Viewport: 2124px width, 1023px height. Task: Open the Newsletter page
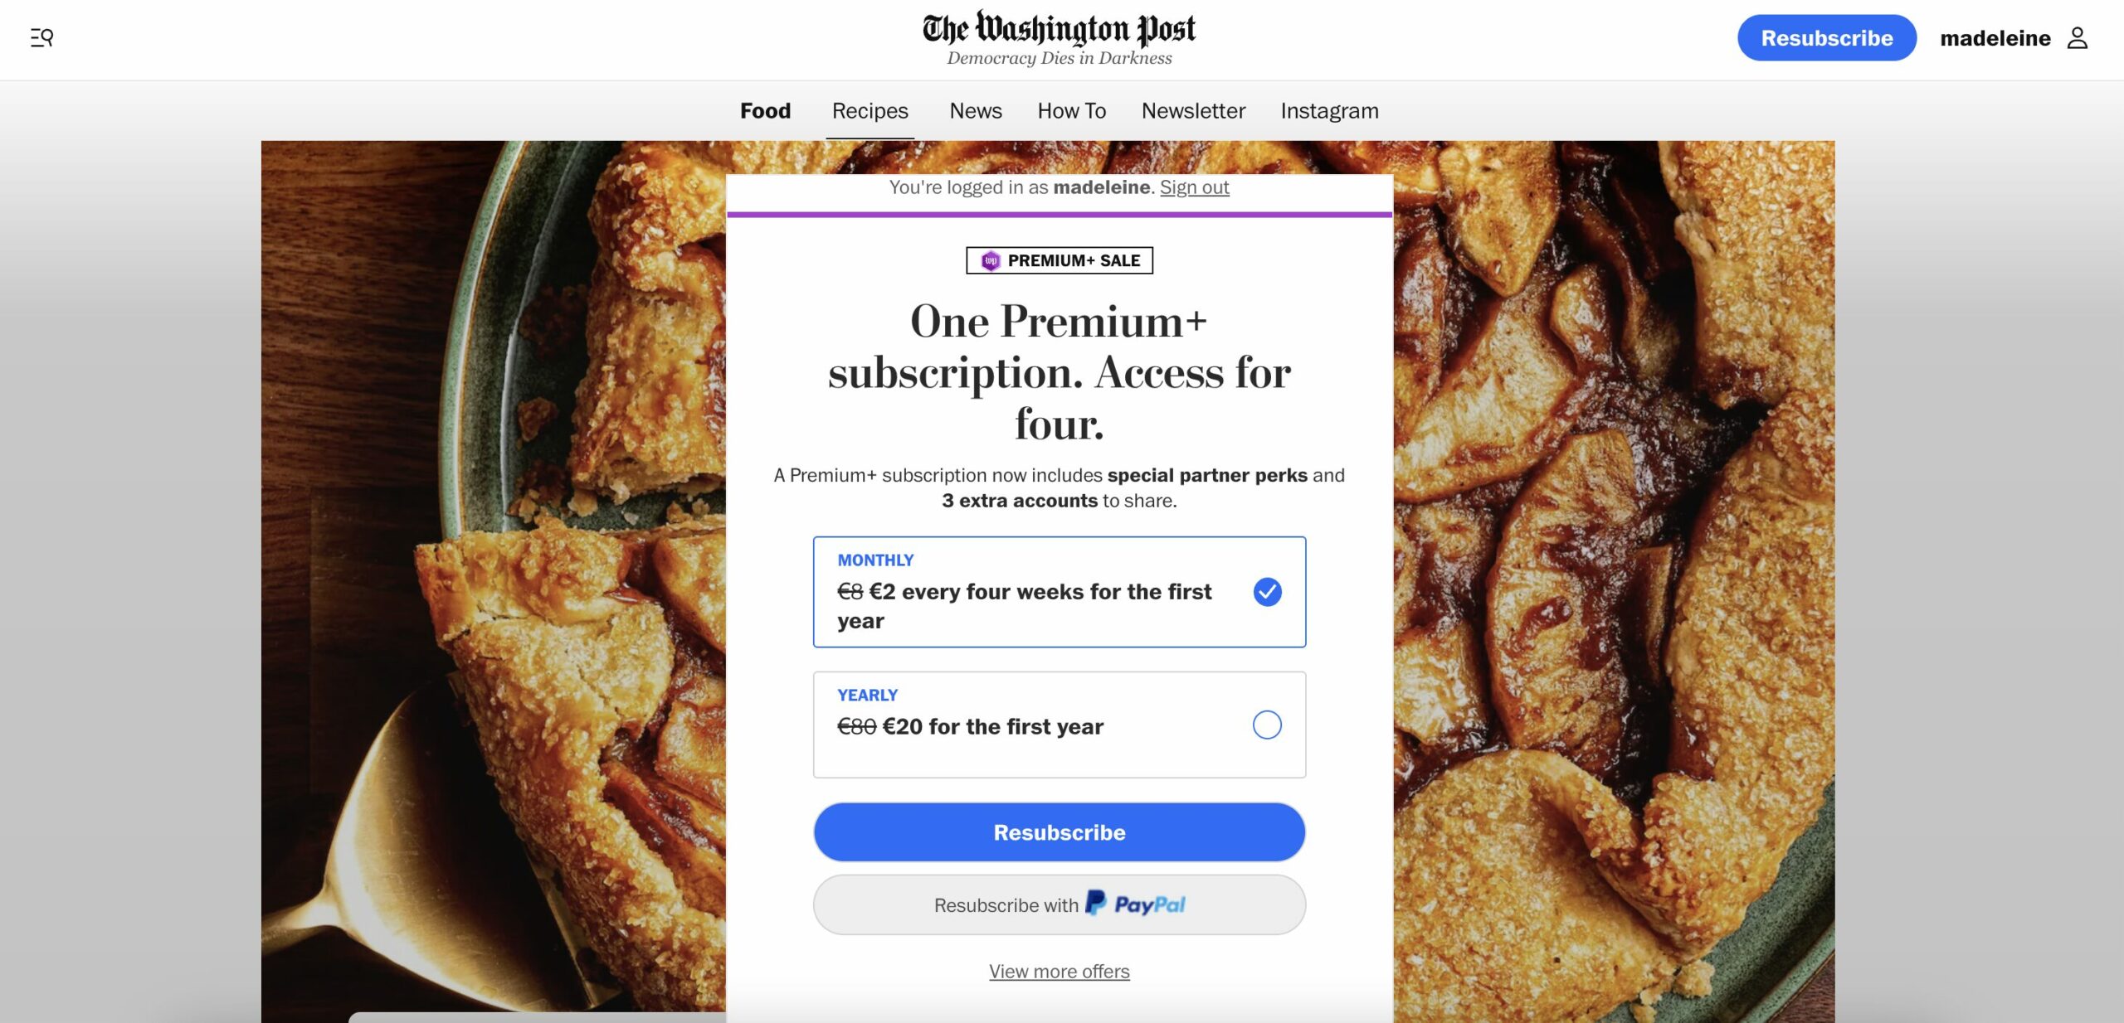(x=1192, y=110)
